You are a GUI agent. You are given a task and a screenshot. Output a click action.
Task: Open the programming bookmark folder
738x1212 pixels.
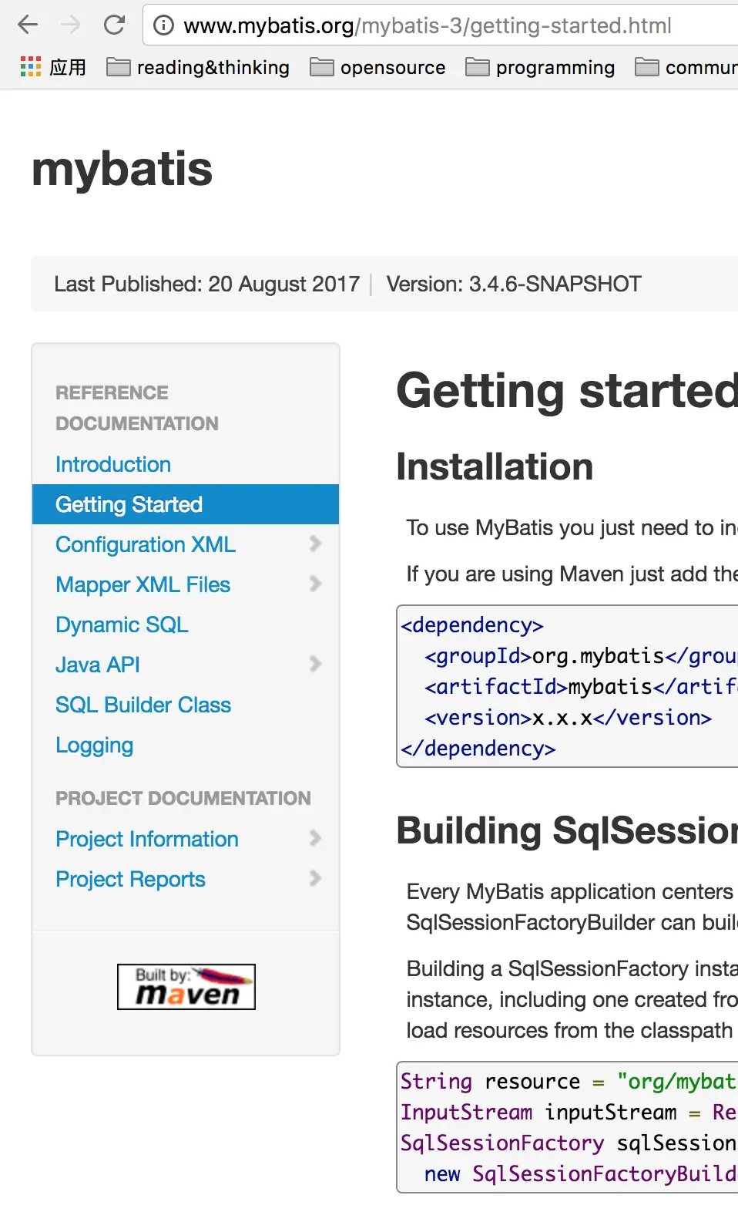[540, 68]
